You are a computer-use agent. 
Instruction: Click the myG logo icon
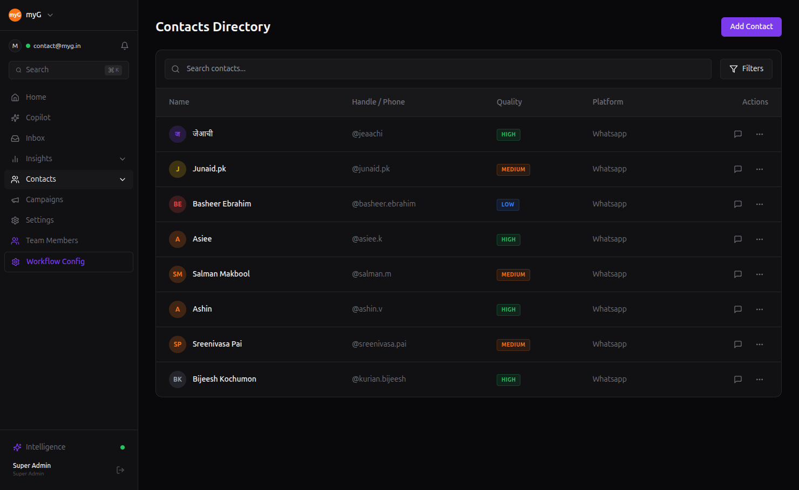[15, 15]
